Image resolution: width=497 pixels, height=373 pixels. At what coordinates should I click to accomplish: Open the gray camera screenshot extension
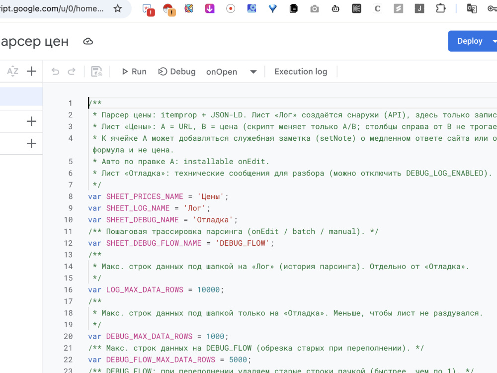click(315, 8)
